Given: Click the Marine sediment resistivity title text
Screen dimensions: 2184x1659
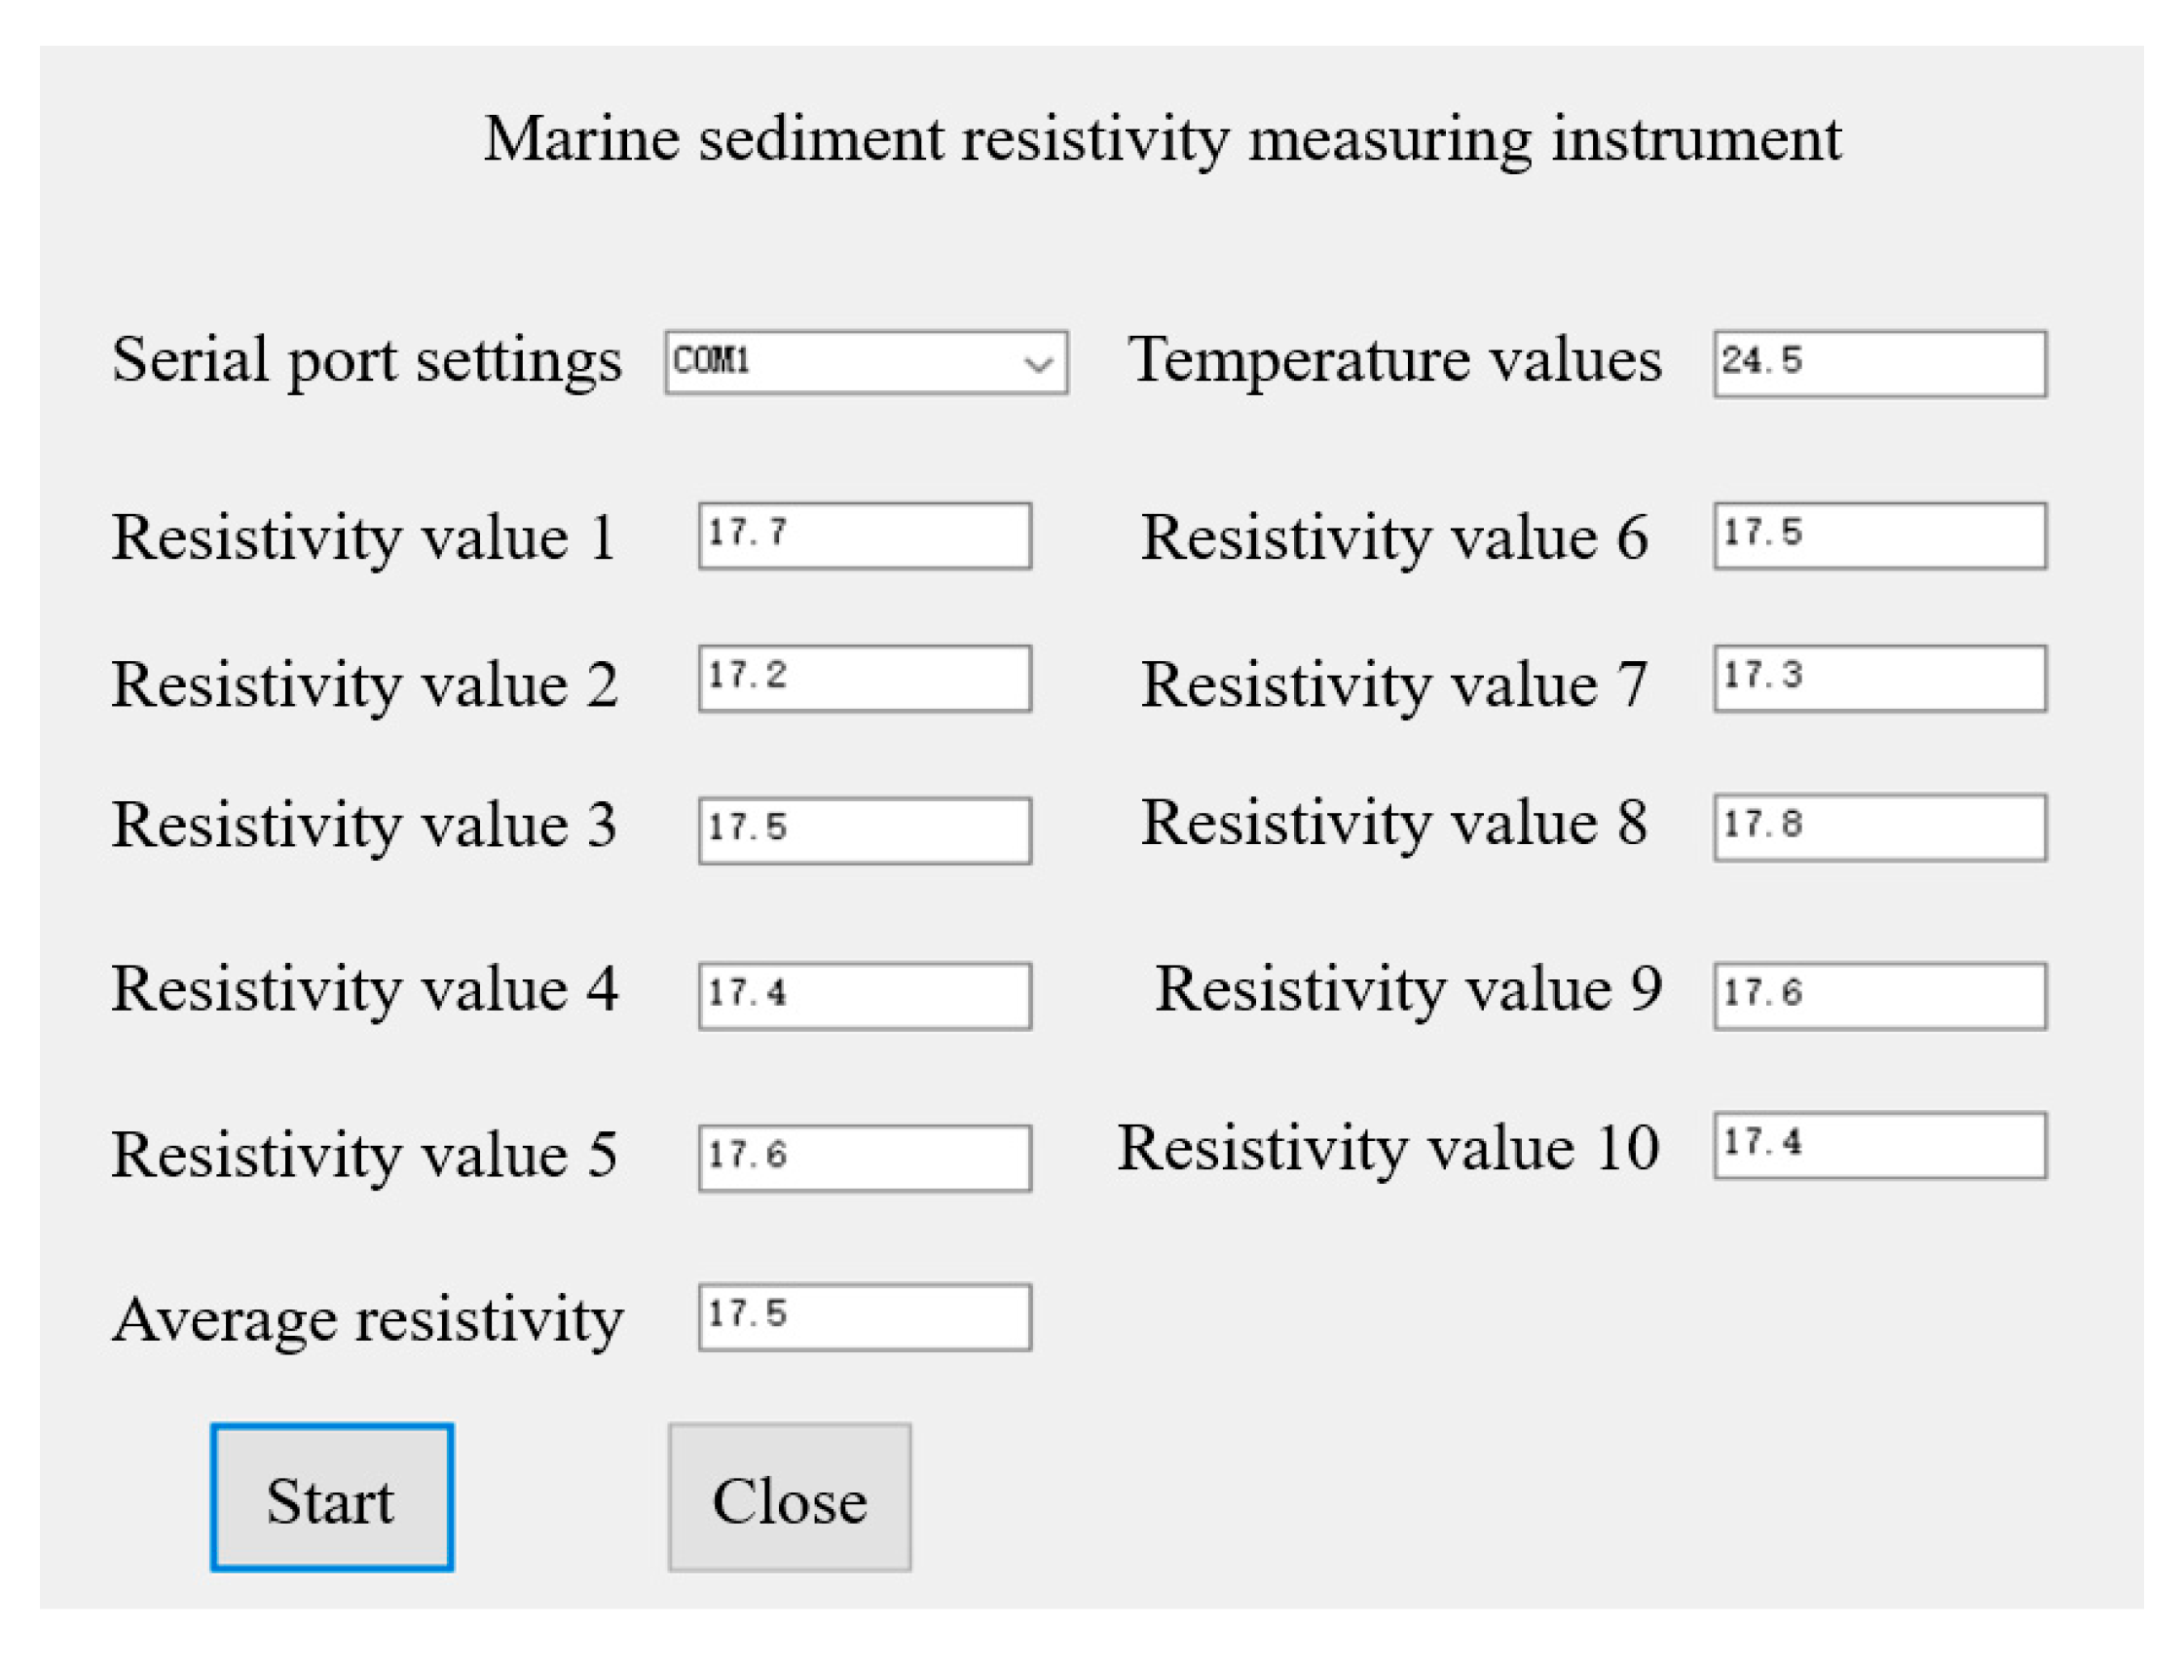Looking at the screenshot, I should (x=1162, y=139).
